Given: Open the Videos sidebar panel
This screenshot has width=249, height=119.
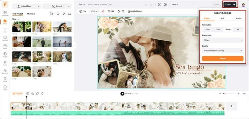Looking at the screenshot, I should pyautogui.click(x=5, y=47).
